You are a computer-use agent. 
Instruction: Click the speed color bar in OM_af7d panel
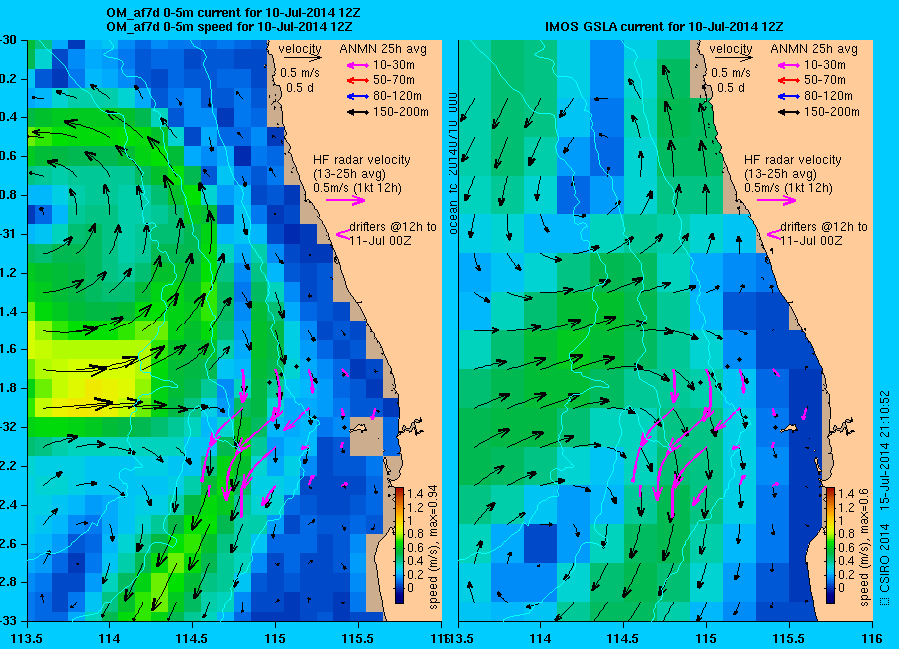(399, 545)
